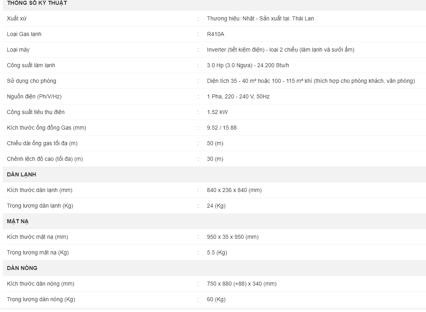The image size is (426, 312).
Task: Select the '1 Pha, 220 - 240 V, 50Hz' value
Action: (238, 96)
